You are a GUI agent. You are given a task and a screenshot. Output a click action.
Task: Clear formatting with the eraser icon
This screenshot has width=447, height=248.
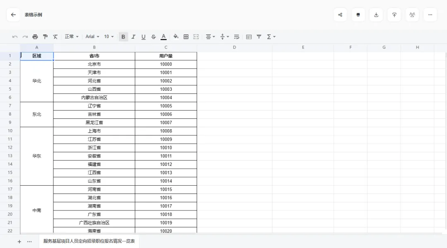tap(55, 37)
